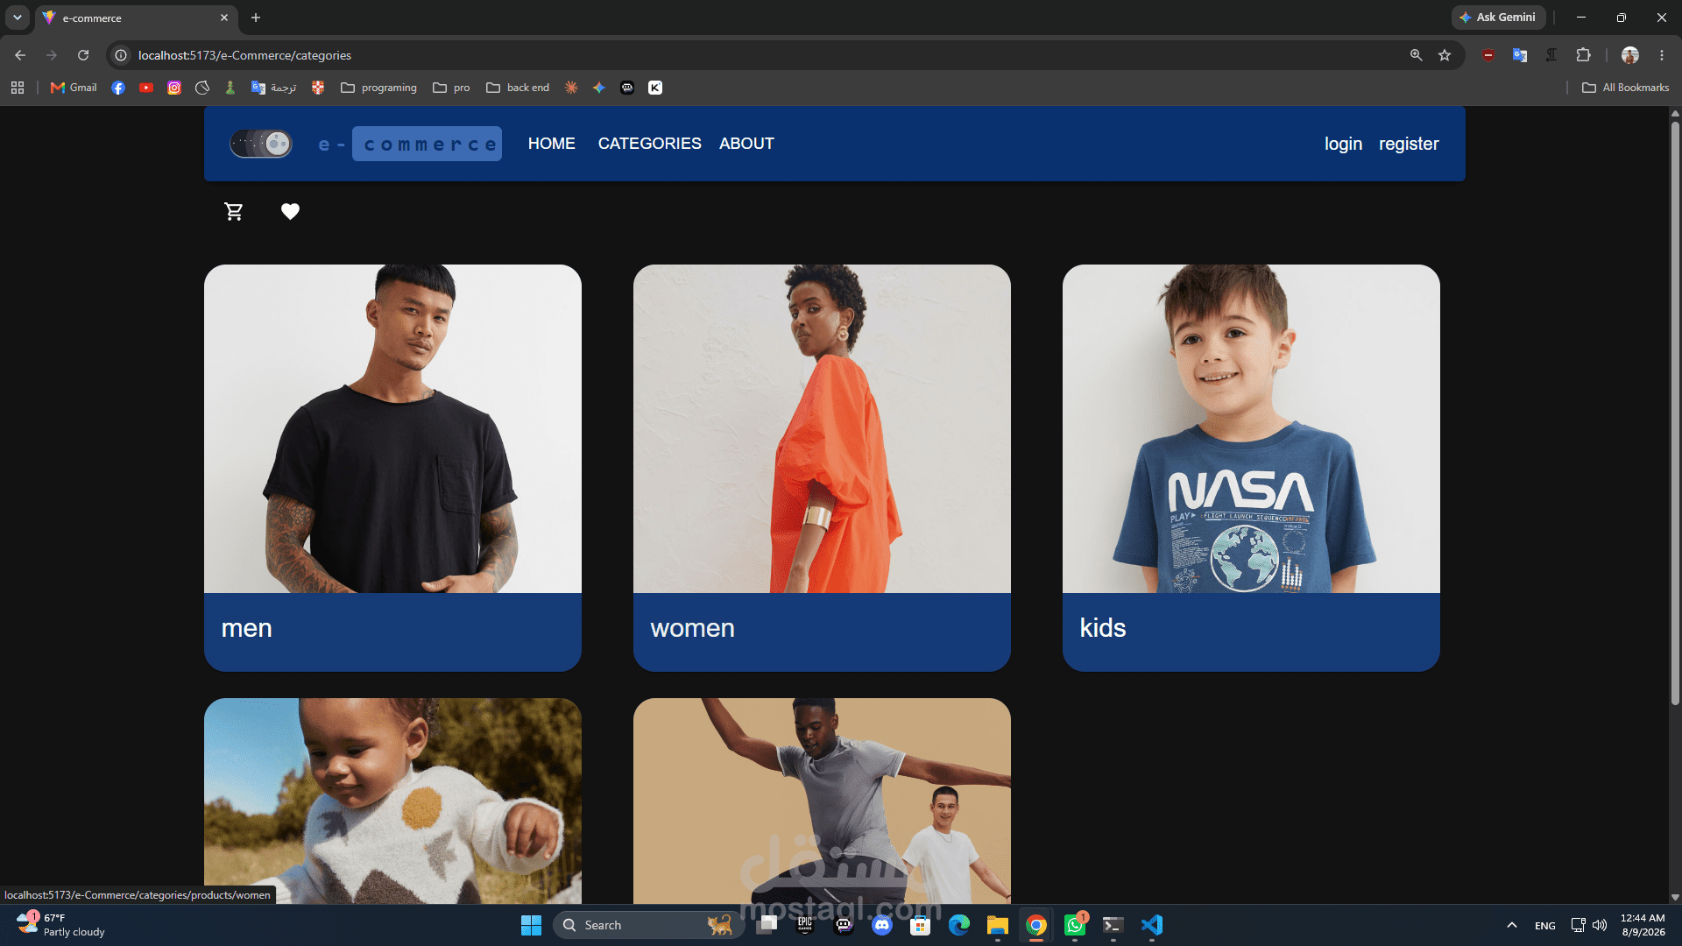Open Discord from taskbar
This screenshot has height=946, width=1682.
click(x=882, y=925)
